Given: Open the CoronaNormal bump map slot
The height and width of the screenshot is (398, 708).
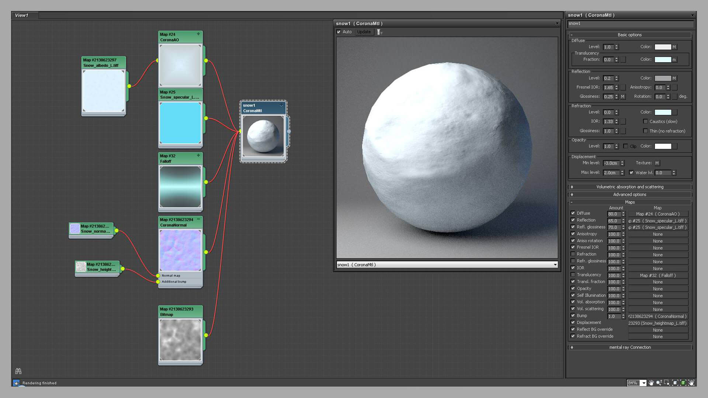Looking at the screenshot, I should (x=658, y=316).
